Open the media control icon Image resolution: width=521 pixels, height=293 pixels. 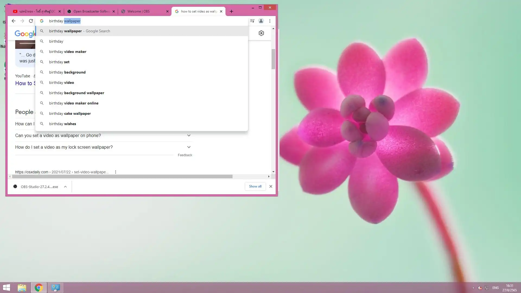(x=252, y=21)
